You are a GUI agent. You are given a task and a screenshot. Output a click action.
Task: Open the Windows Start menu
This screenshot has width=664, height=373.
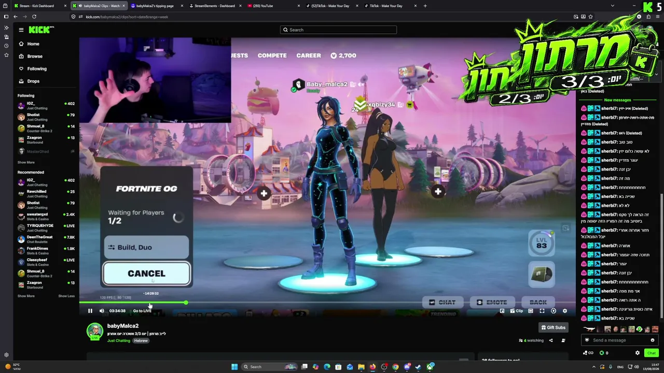[234, 367]
